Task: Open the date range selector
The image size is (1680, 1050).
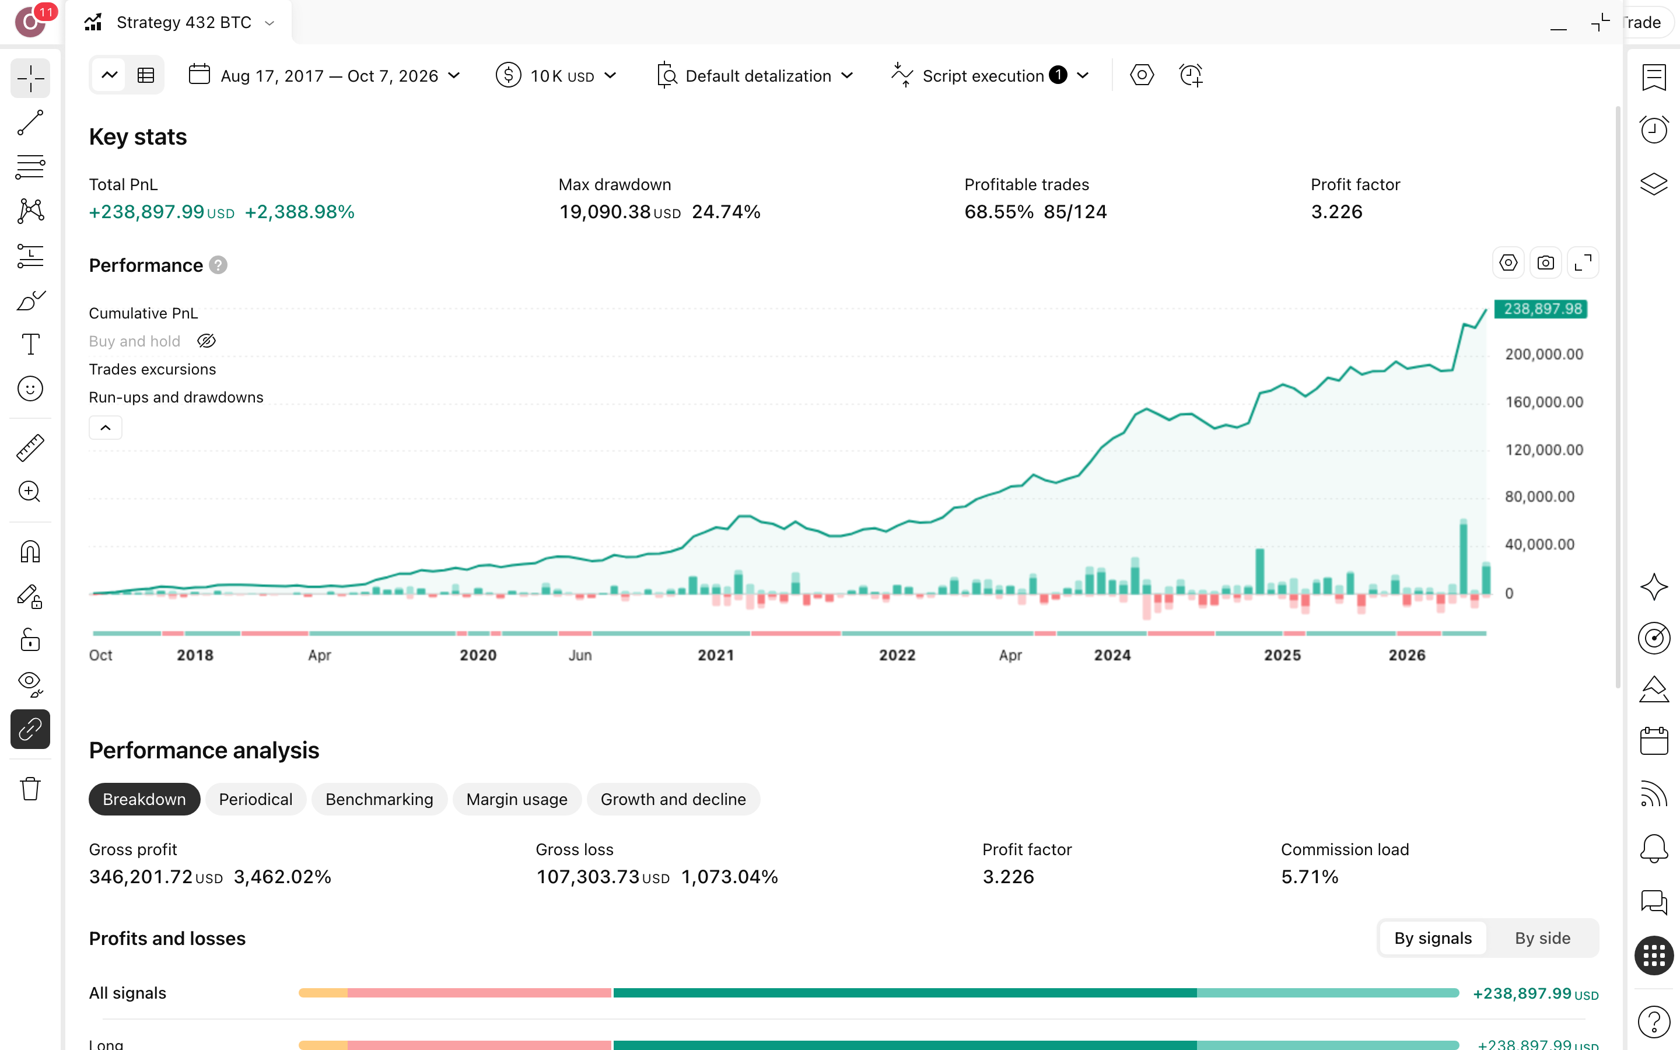Action: click(x=324, y=75)
